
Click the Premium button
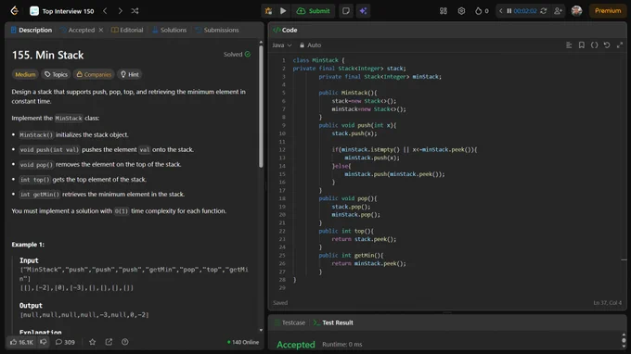[608, 11]
